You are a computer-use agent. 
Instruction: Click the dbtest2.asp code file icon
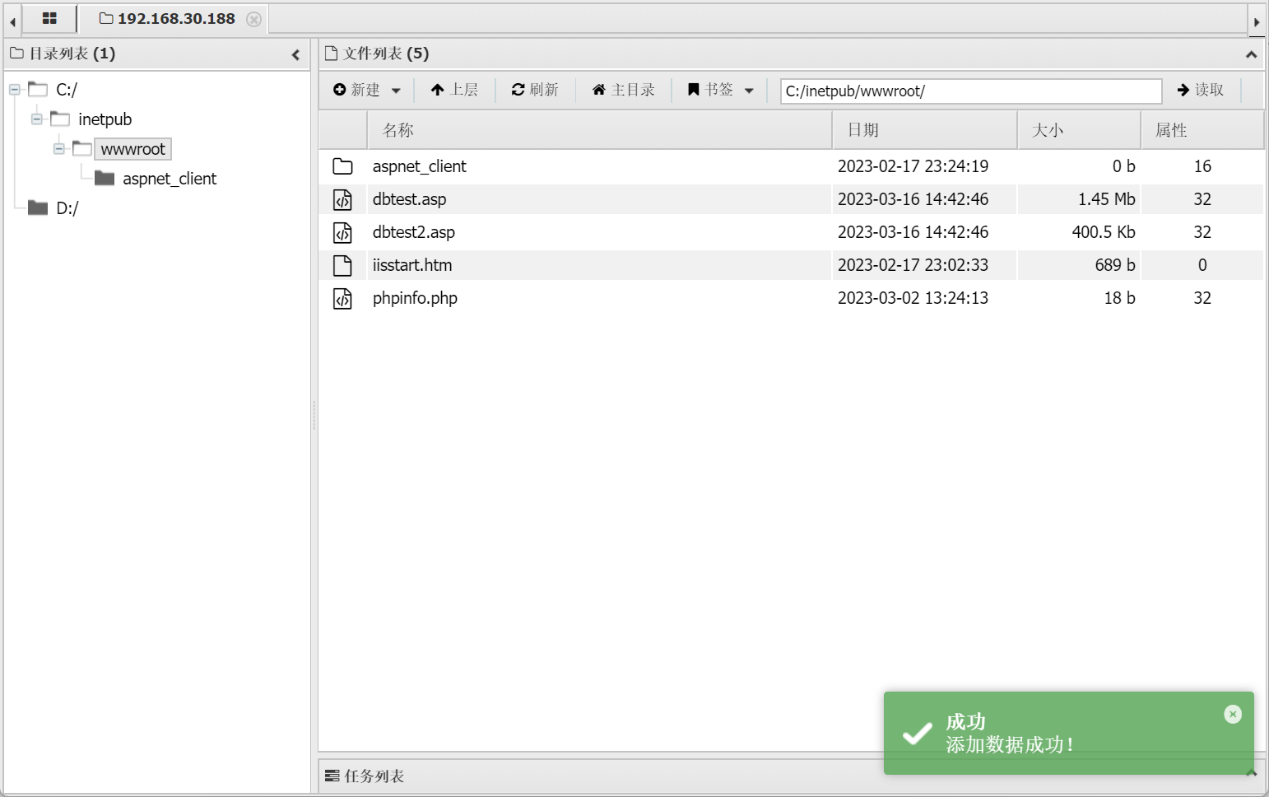[342, 232]
